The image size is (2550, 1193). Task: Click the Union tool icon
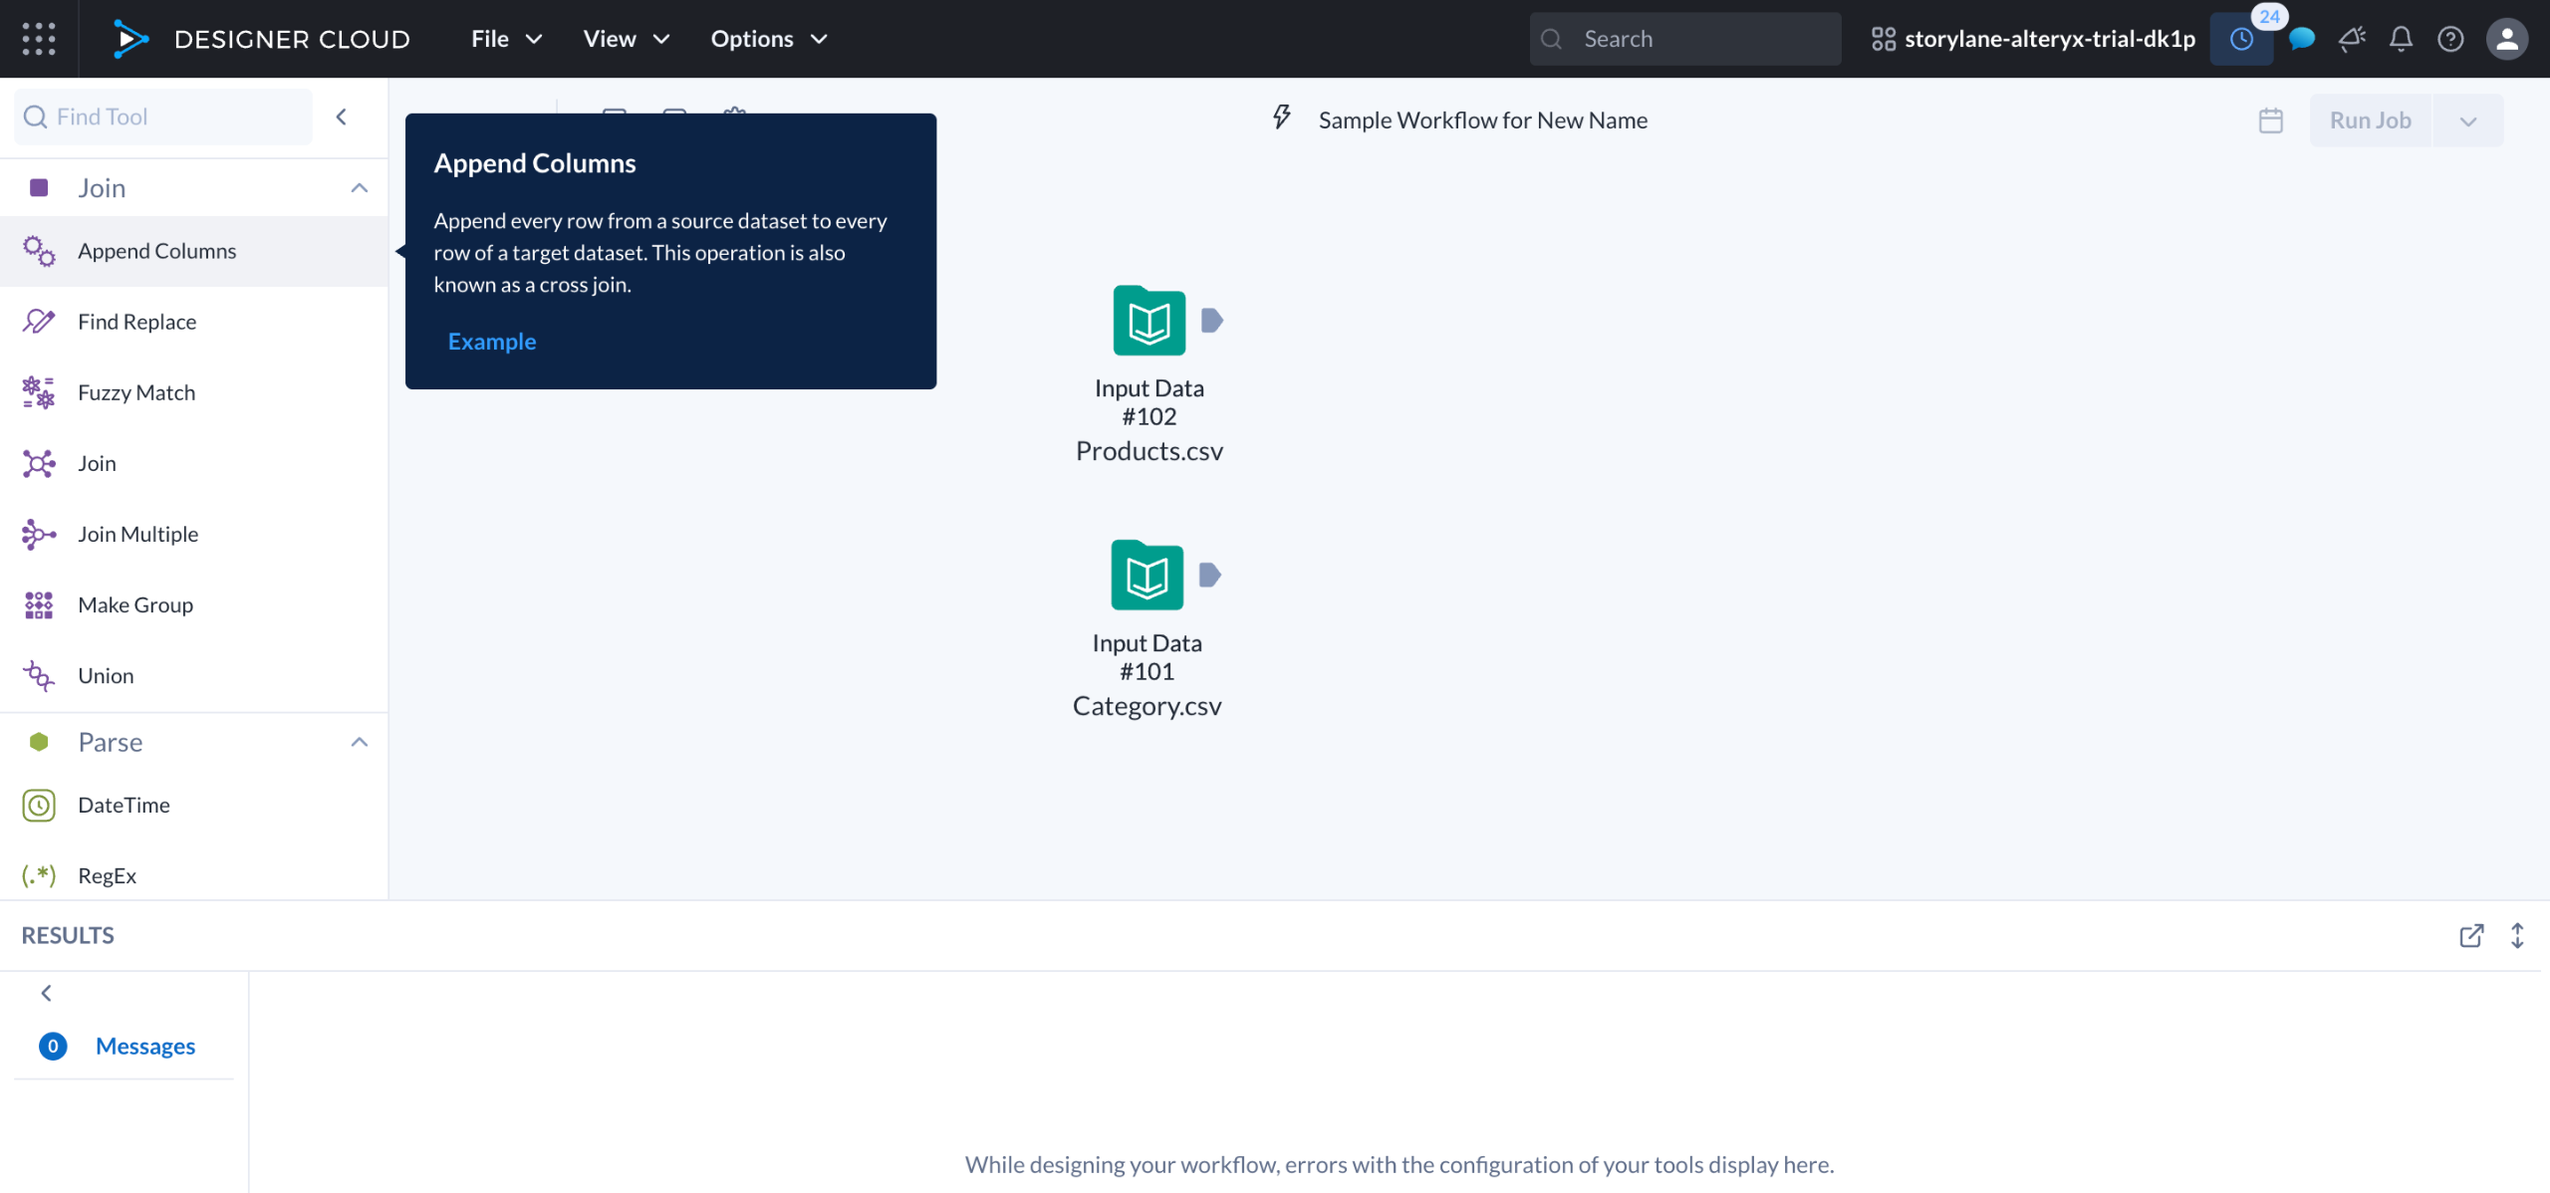tap(39, 676)
